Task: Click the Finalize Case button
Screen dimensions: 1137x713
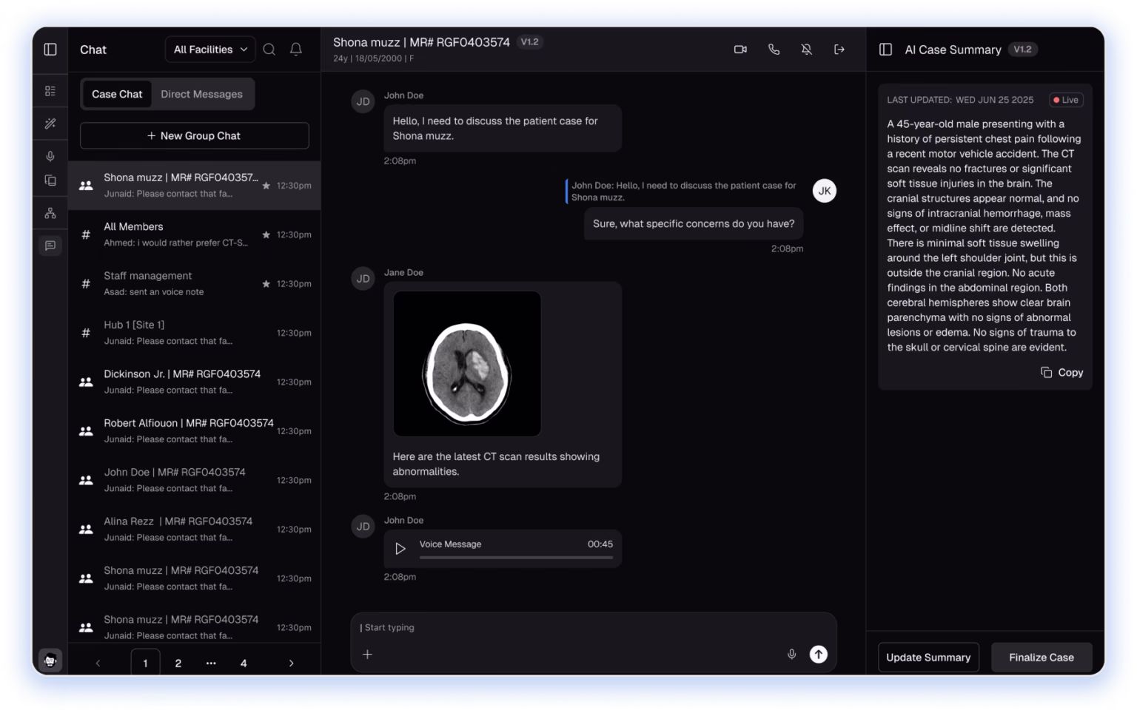Action: [1041, 658]
